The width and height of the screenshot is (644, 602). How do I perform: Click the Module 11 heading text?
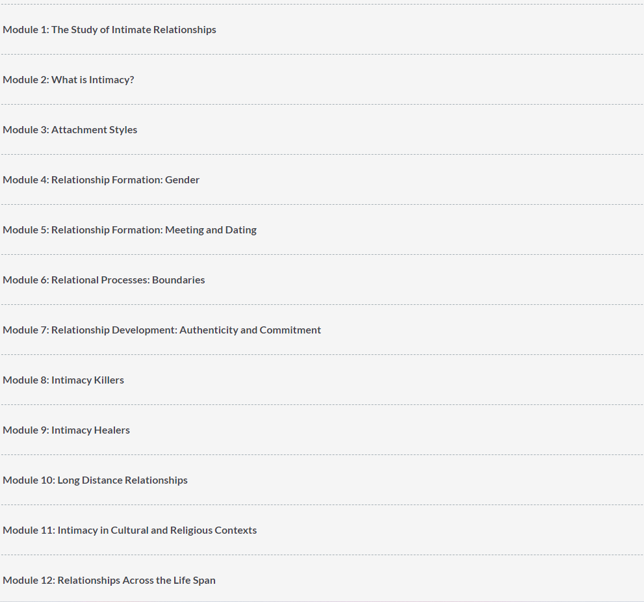(x=129, y=530)
